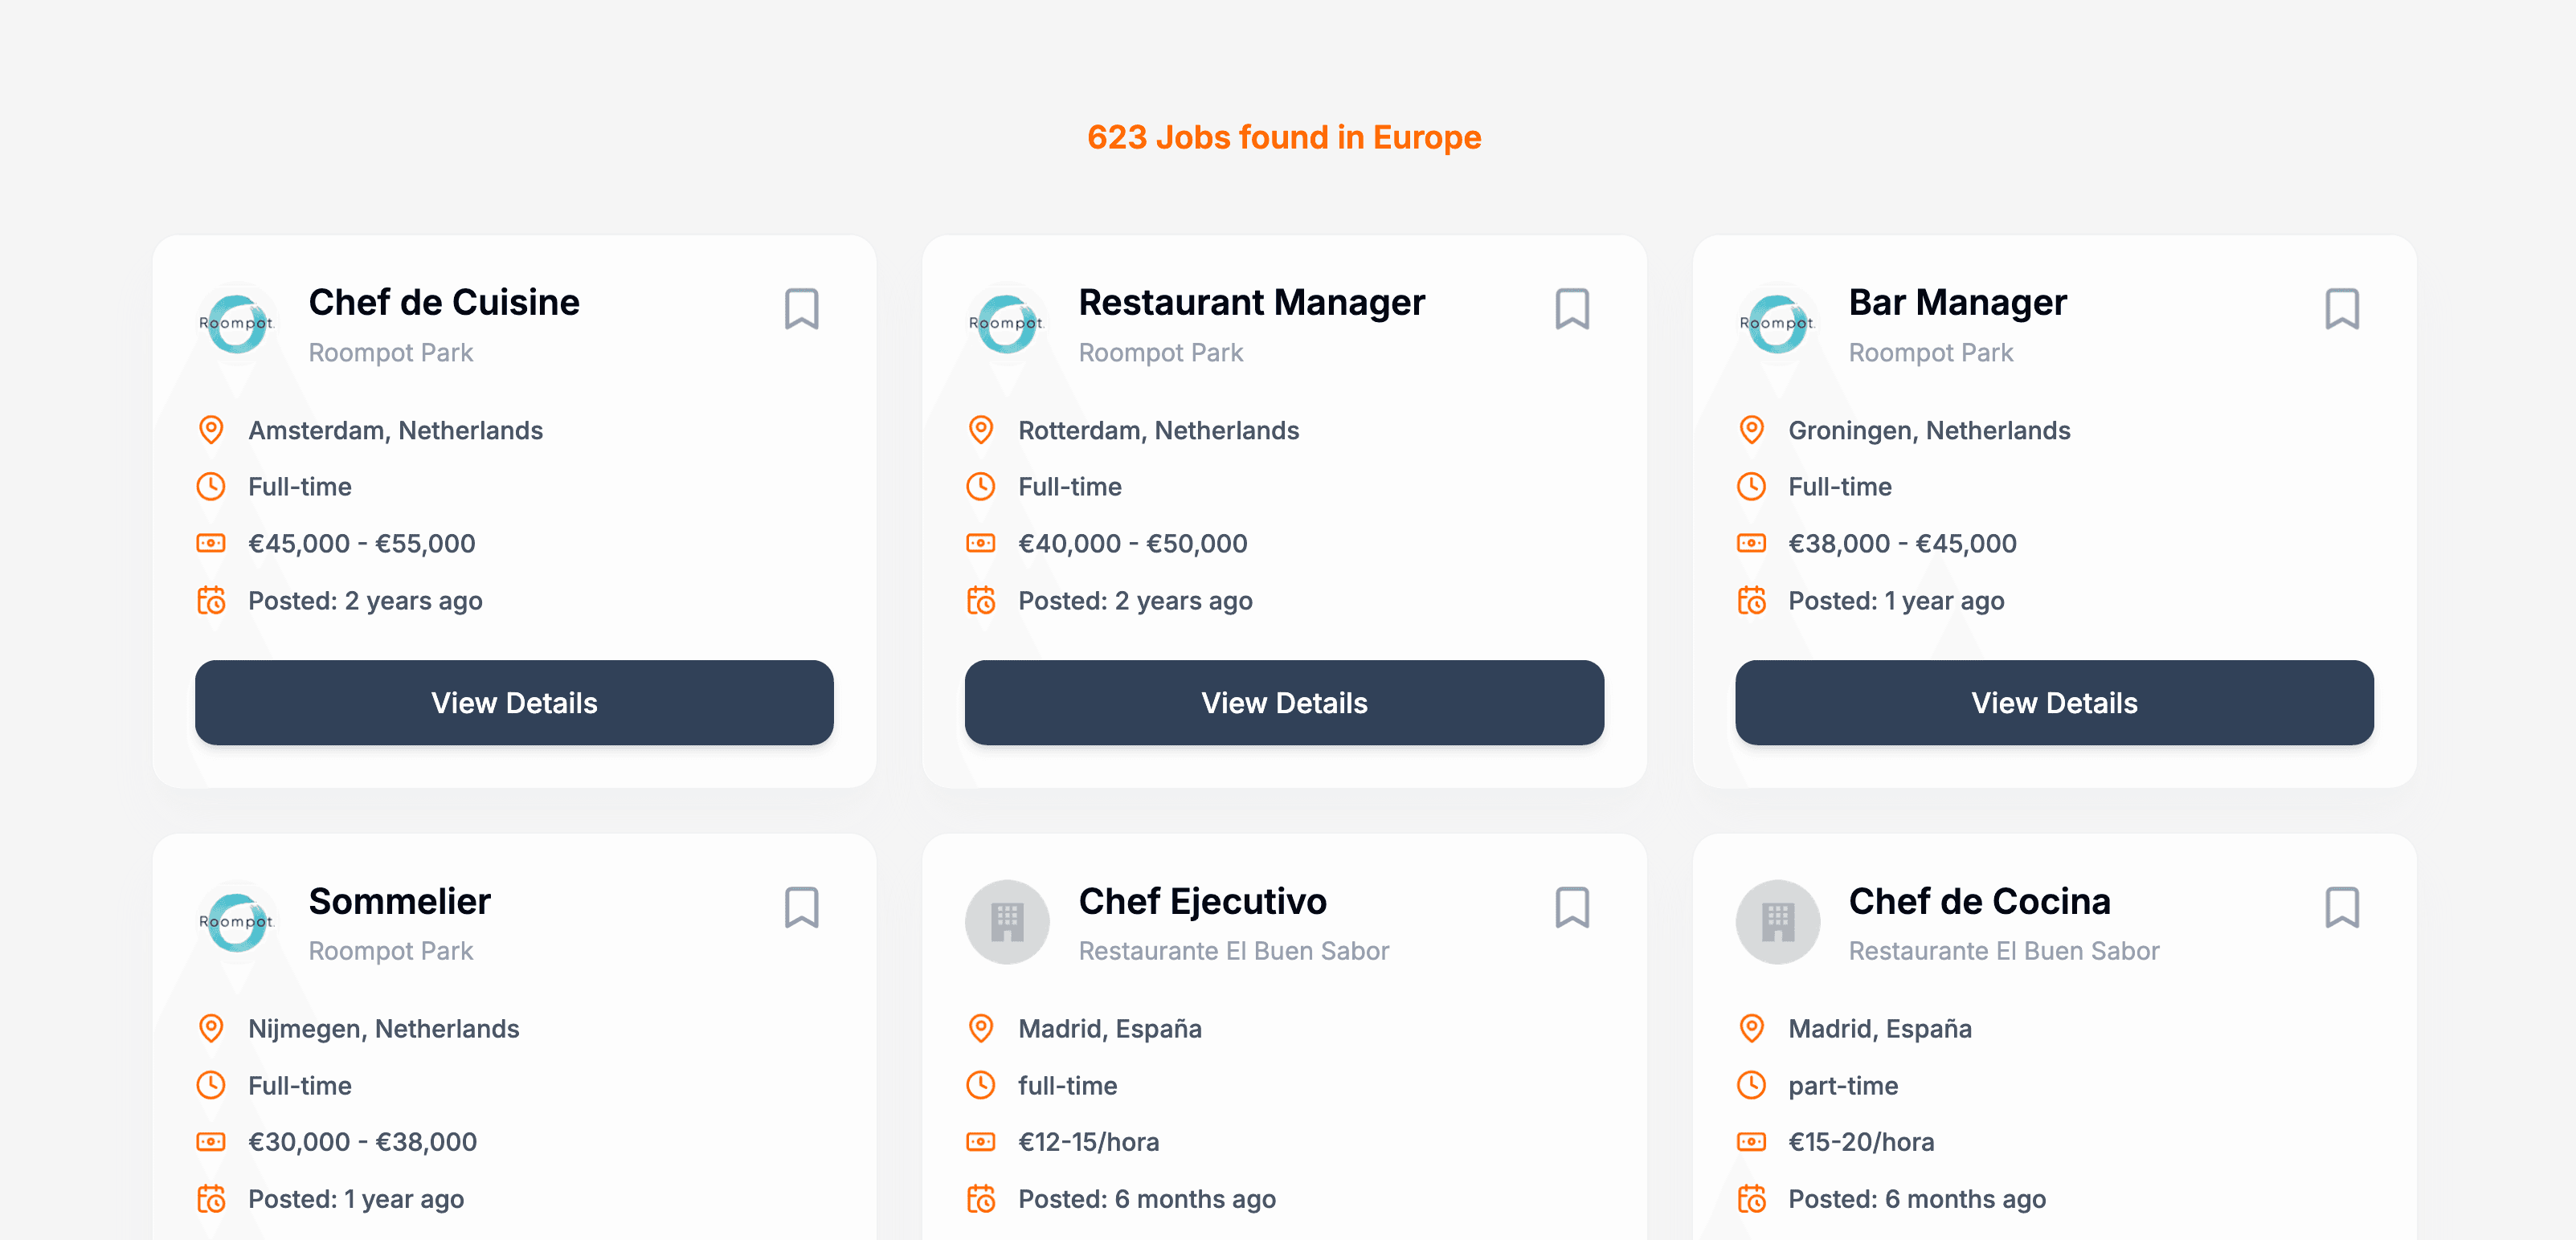This screenshot has height=1240, width=2576.
Task: Click the Restaurante El Buen Sabor company under Chef de Cocina
Action: 2003,951
